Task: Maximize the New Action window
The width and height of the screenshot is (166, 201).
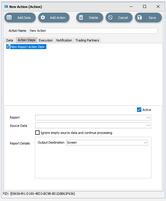Action: (x=145, y=6)
